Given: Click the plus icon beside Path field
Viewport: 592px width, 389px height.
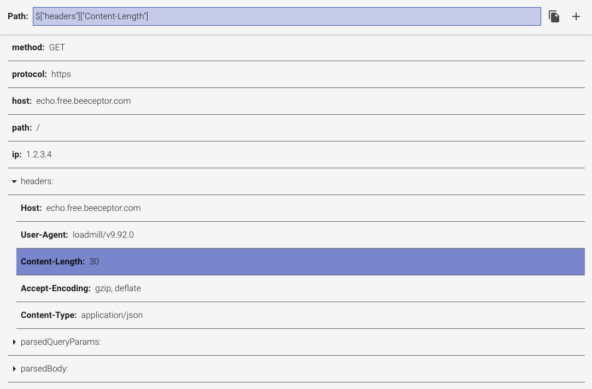Looking at the screenshot, I should click(x=576, y=16).
